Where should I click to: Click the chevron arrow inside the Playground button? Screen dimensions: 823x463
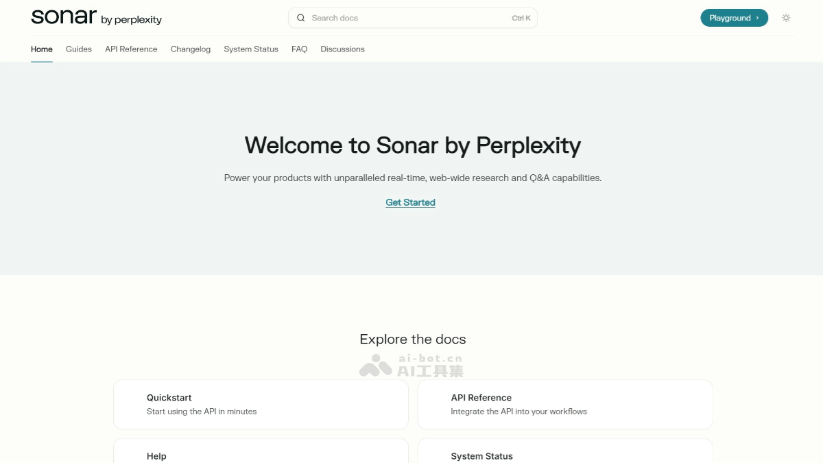(756, 17)
